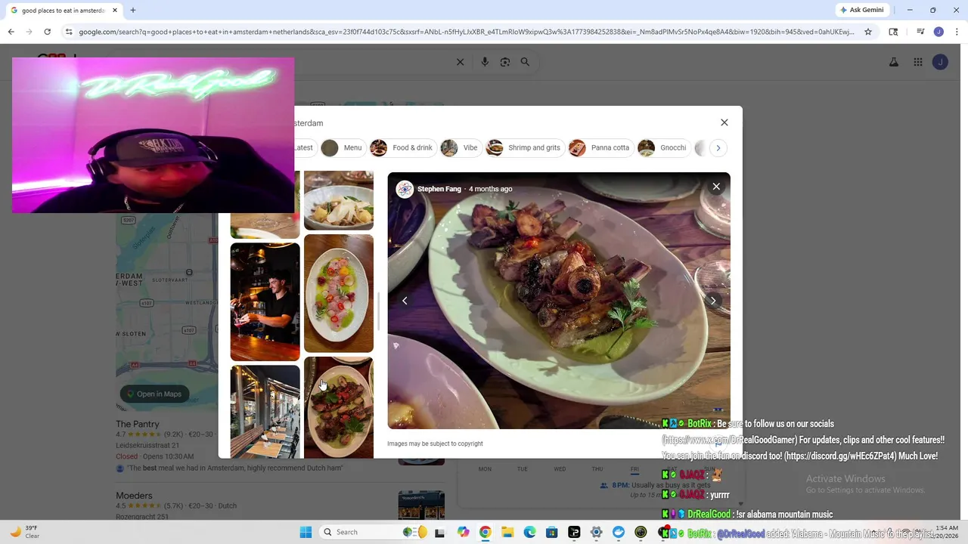
Task: Close the photos dialog
Action: point(724,122)
